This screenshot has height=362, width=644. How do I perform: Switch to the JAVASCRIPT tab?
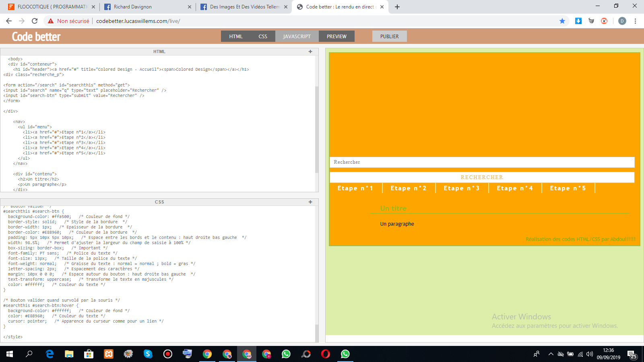[297, 36]
